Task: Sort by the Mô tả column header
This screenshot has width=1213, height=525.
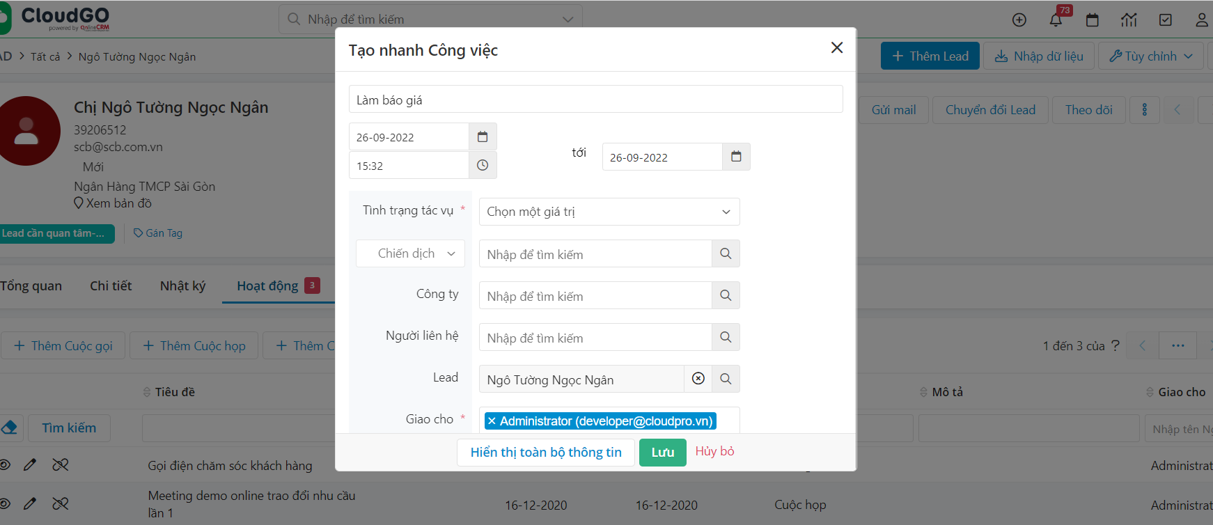Action: click(x=948, y=392)
